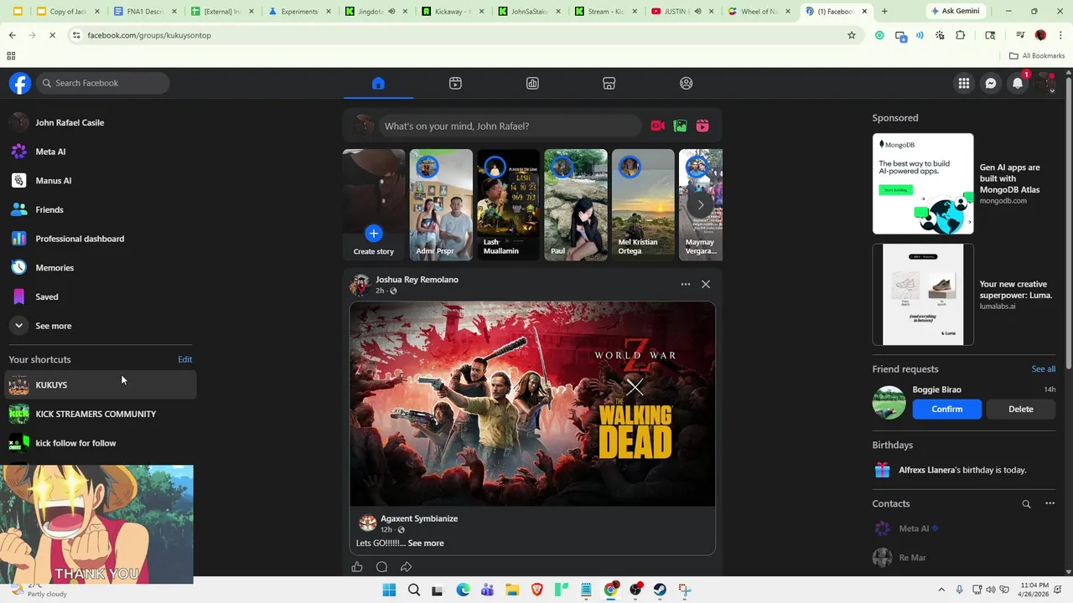
Task: Click the Create story card
Action: coord(374,204)
